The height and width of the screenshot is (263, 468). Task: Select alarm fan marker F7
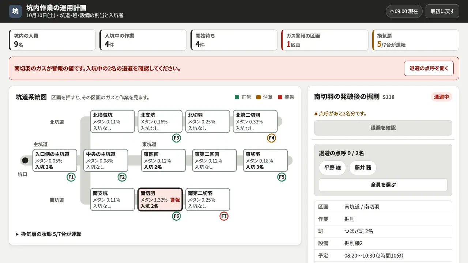pyautogui.click(x=224, y=216)
